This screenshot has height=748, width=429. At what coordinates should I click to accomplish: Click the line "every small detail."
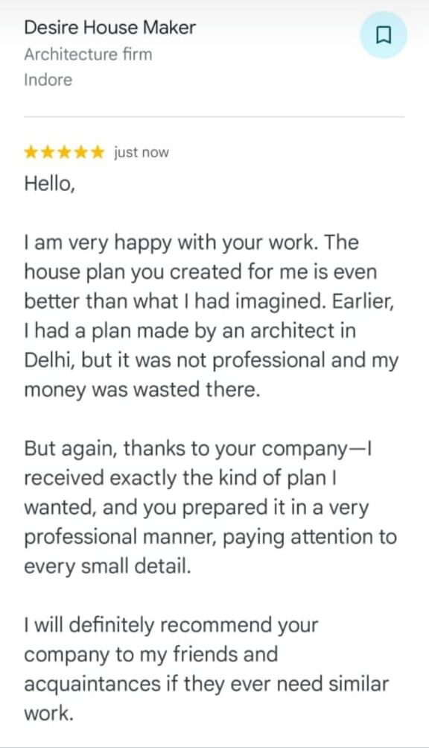(107, 568)
